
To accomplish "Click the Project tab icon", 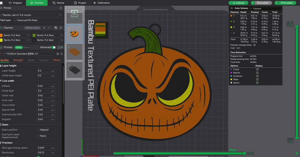I will pyautogui.click(x=75, y=3).
